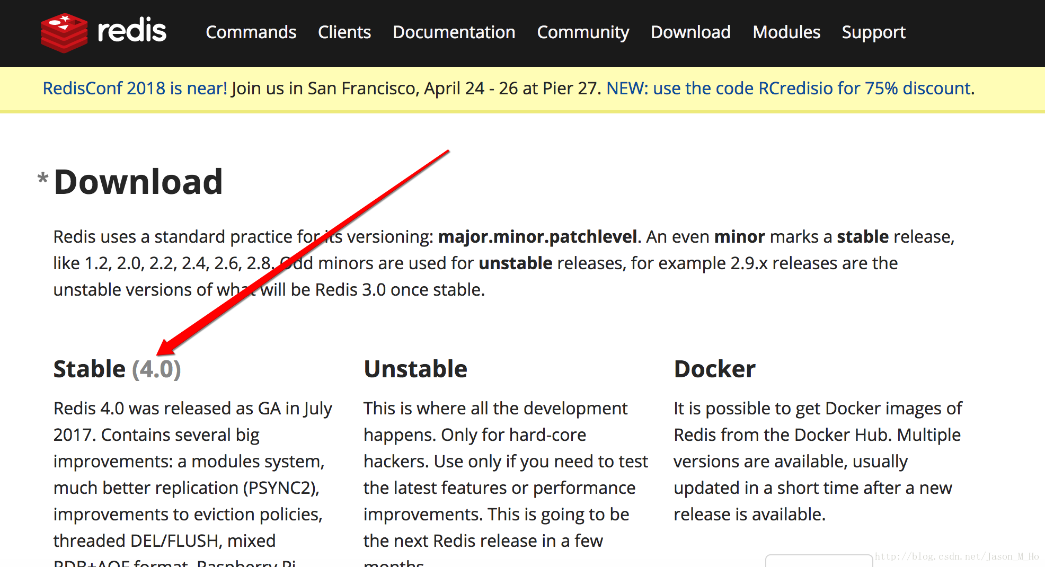Viewport: 1045px width, 567px height.
Task: Click the Stable (4.0) section heading
Action: (117, 369)
